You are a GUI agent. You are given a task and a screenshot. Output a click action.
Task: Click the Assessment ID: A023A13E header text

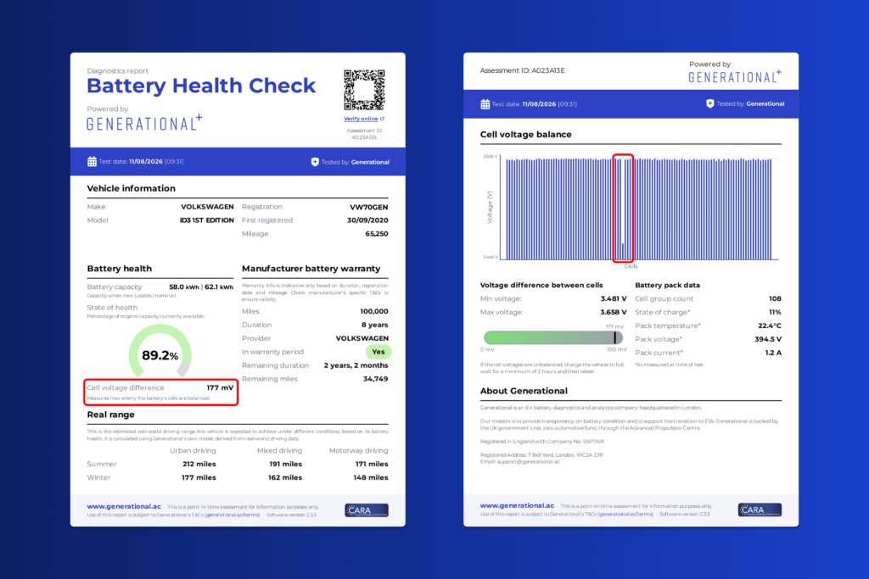point(523,70)
